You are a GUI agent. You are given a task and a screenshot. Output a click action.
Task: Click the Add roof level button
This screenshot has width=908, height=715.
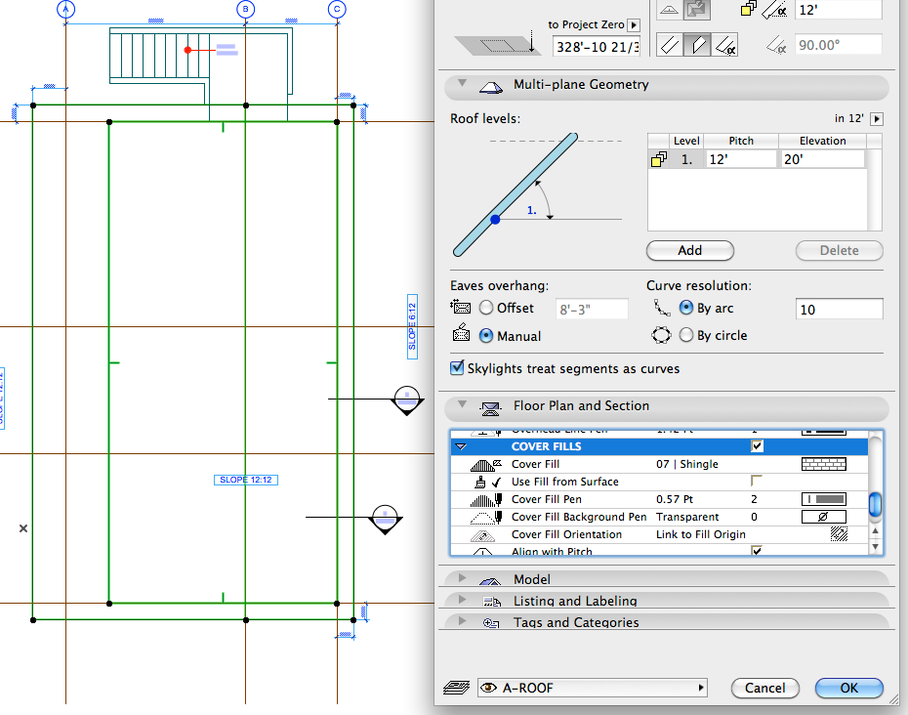[x=689, y=250]
